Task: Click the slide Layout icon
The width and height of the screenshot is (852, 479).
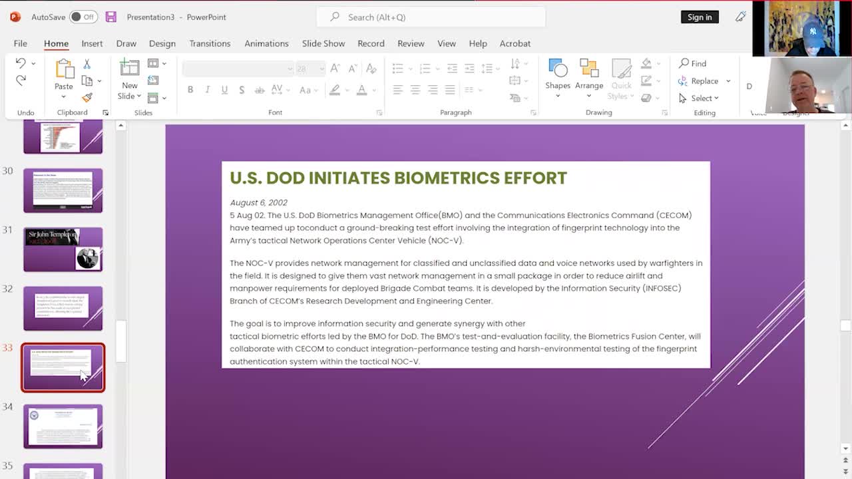Action: coord(153,63)
